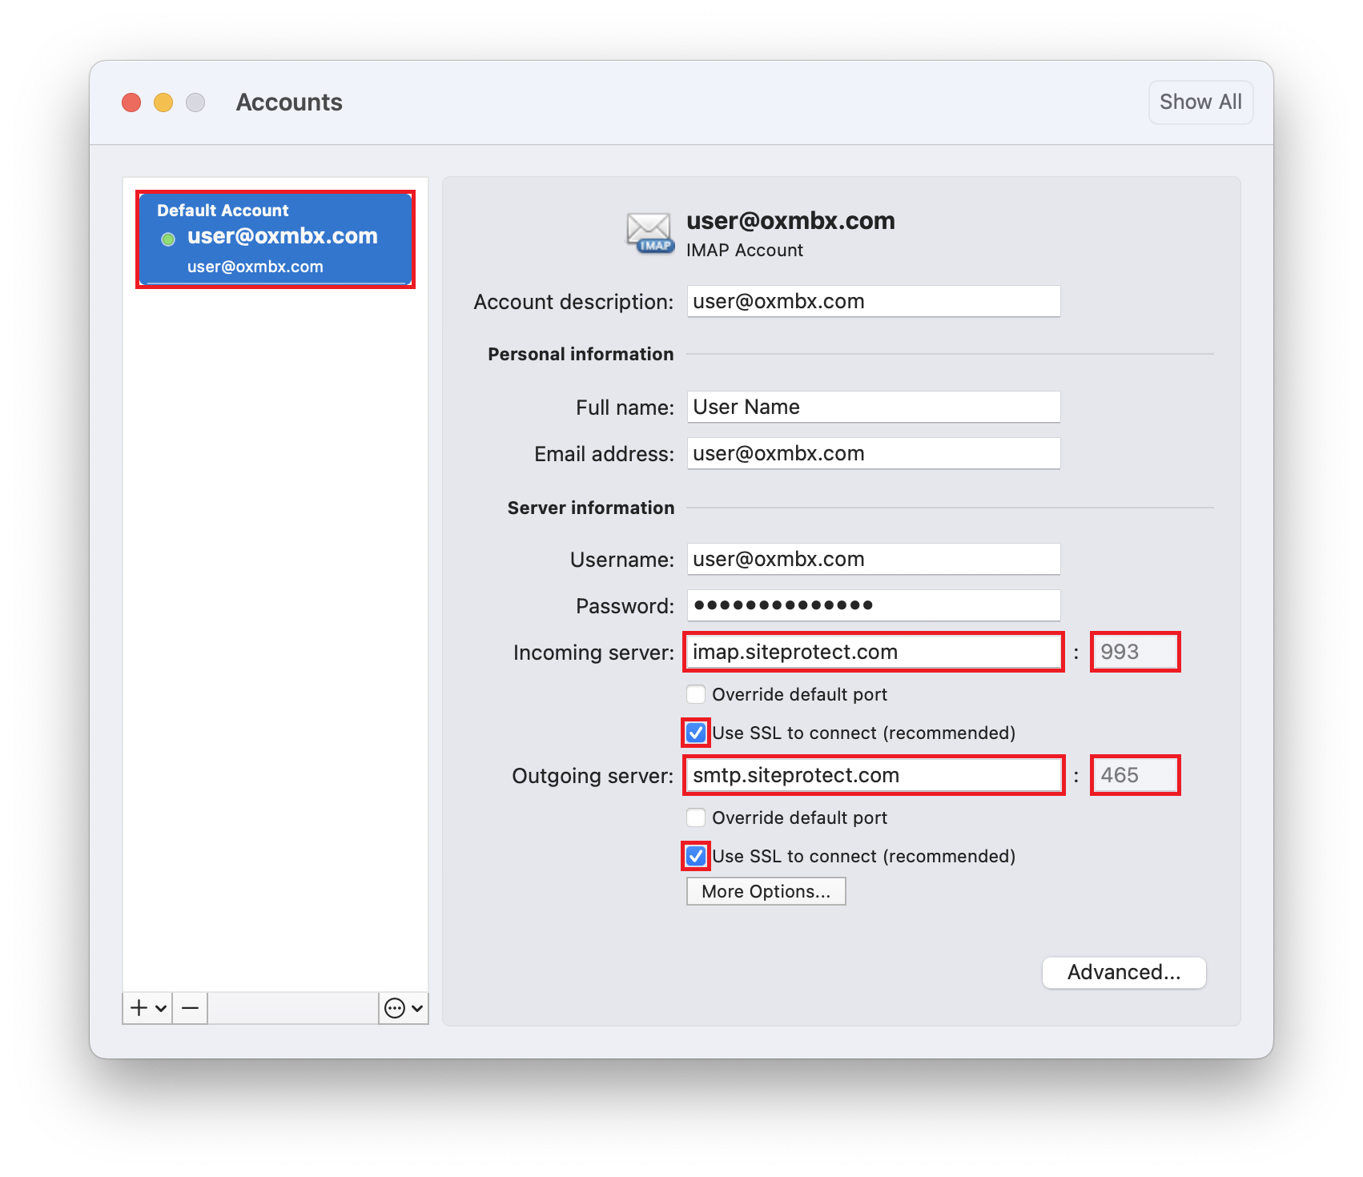
Task: Click the red close window button
Action: point(131,102)
